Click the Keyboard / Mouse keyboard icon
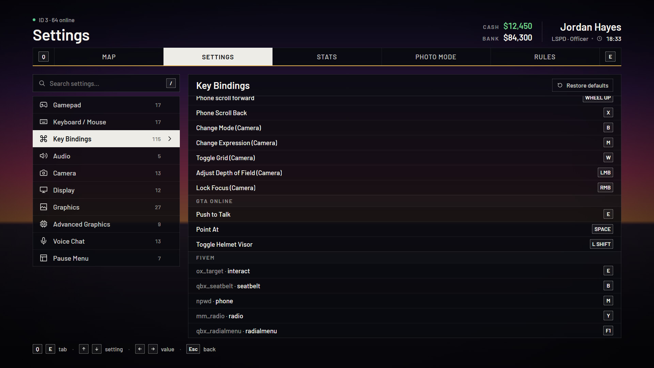The image size is (654, 368). click(44, 122)
